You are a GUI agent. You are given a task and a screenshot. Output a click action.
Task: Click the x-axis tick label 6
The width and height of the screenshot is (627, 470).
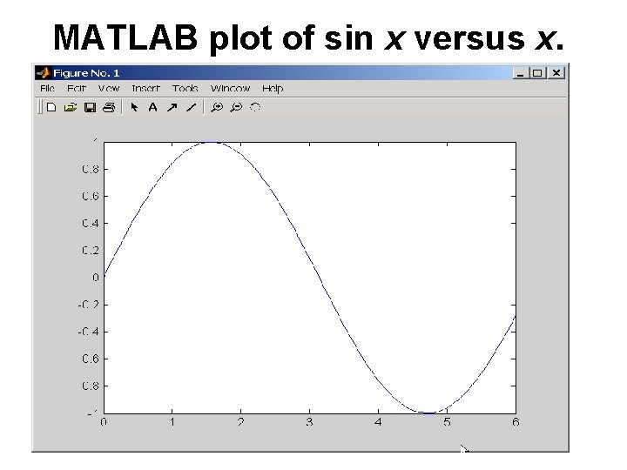pos(516,422)
